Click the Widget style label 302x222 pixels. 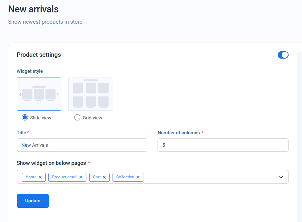coord(30,71)
